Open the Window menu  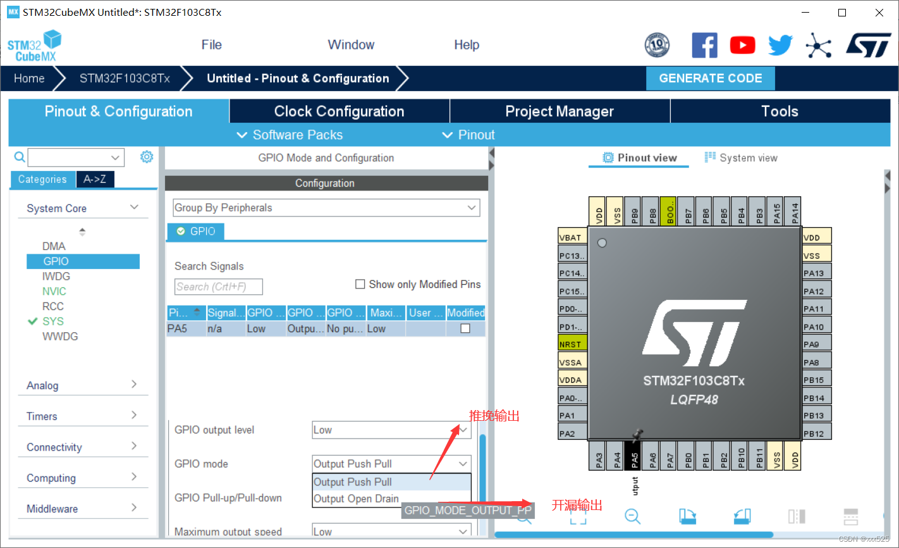(351, 45)
